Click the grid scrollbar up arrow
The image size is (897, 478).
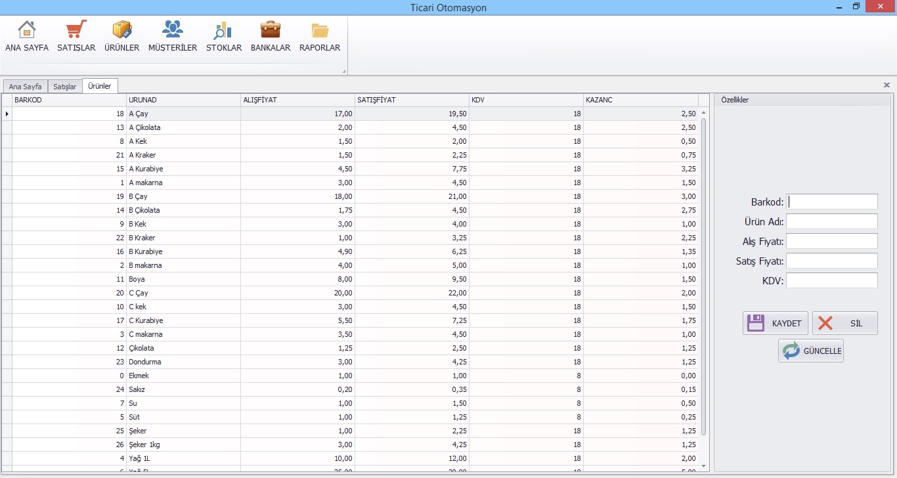pos(704,112)
